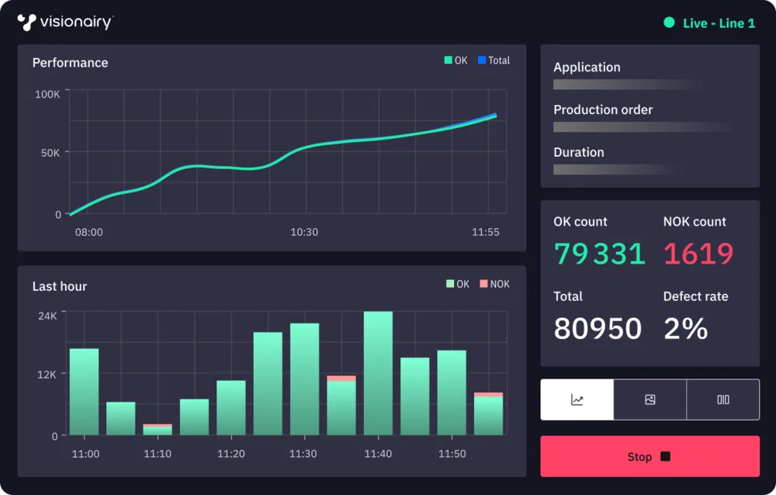776x495 pixels.
Task: Click the 11:20 axis label in Last hour
Action: (231, 454)
